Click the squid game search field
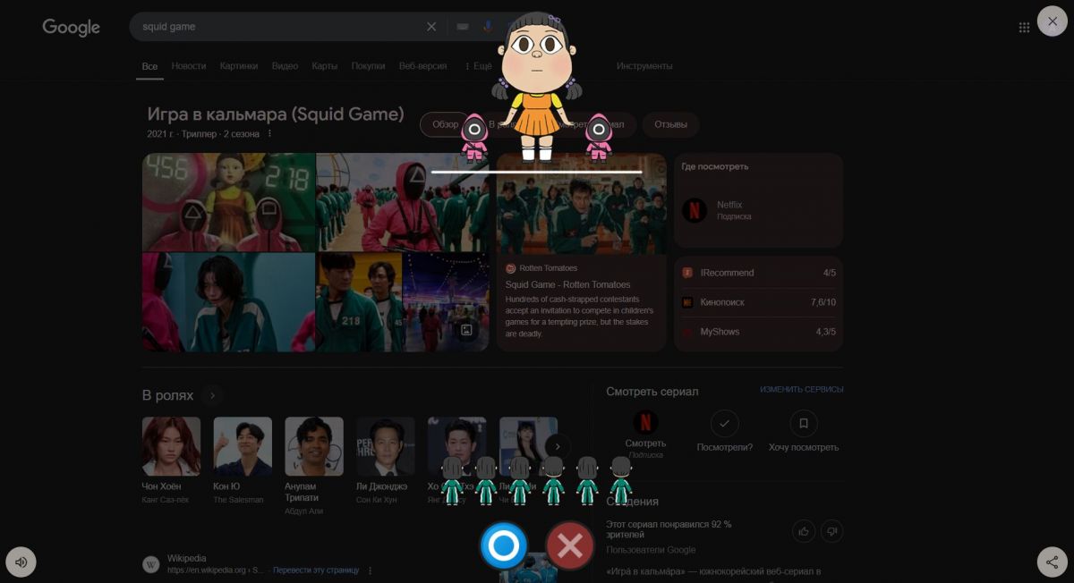The height and width of the screenshot is (583, 1074). tap(277, 27)
